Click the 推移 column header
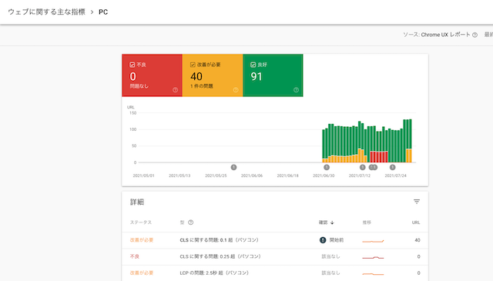The image size is (493, 281). click(367, 222)
